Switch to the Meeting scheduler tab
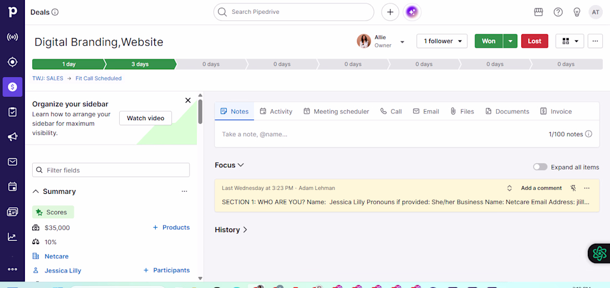This screenshot has width=610, height=288. 336,111
